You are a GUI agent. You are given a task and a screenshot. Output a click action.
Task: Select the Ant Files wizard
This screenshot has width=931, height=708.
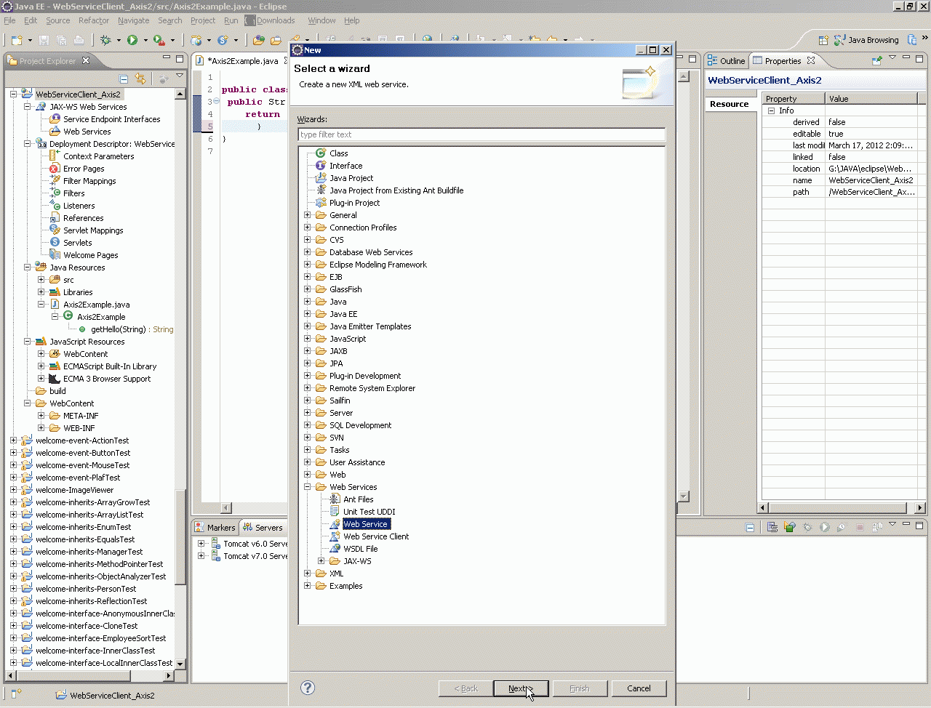(351, 499)
